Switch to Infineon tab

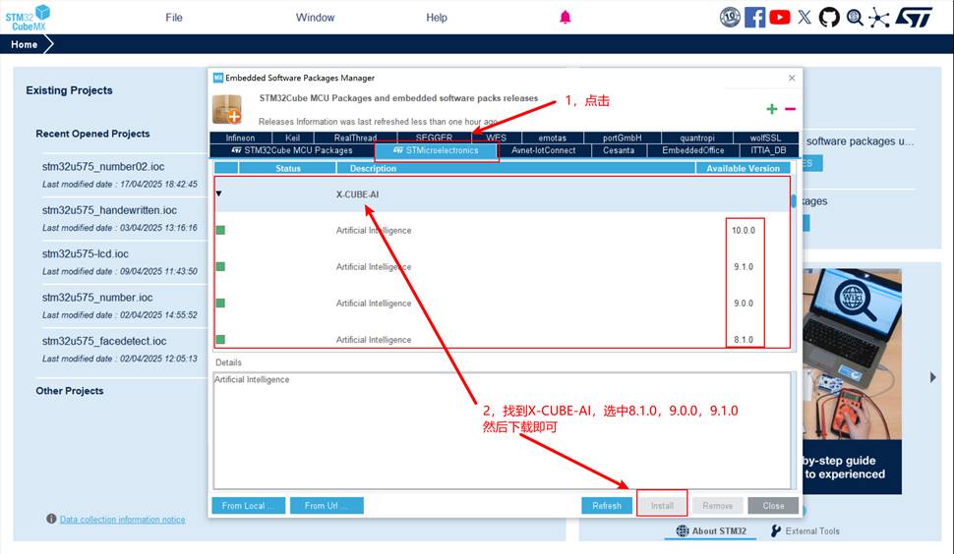tap(240, 138)
